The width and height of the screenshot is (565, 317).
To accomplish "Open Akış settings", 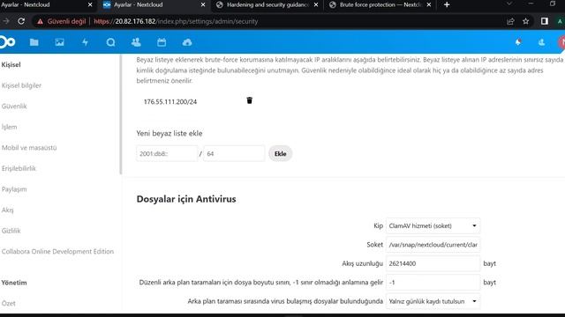I will pyautogui.click(x=8, y=210).
